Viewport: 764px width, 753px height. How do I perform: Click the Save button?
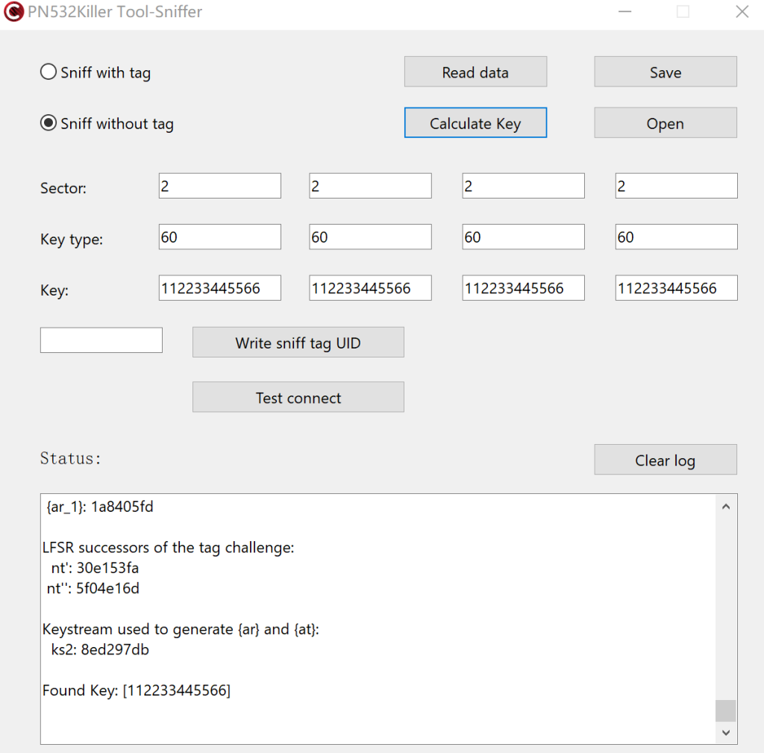click(664, 72)
